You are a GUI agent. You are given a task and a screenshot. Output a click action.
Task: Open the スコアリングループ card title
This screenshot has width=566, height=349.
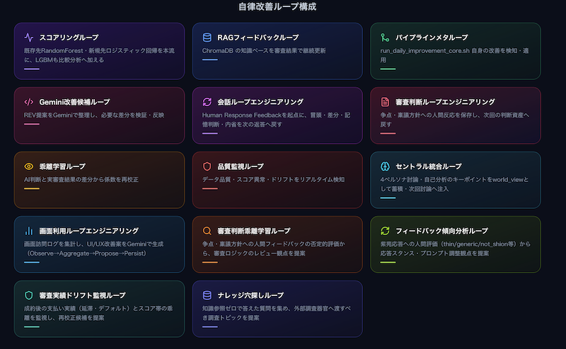(69, 38)
